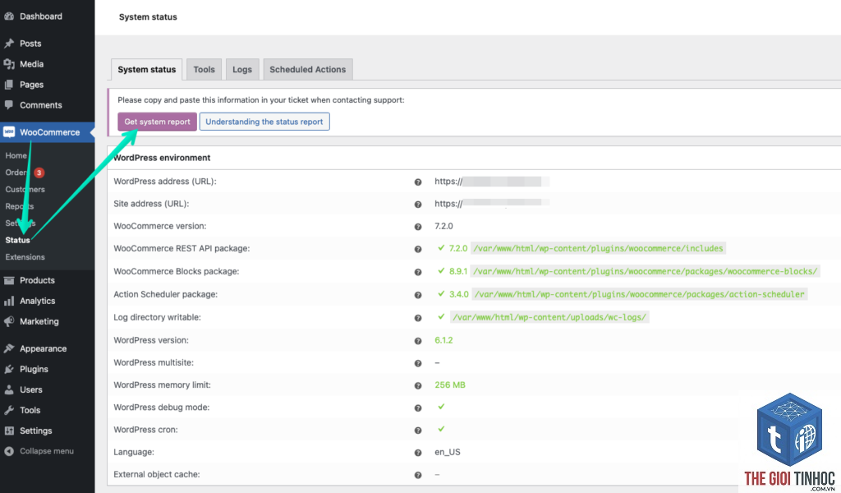Viewport: 841px width, 493px height.
Task: Click help icon for WooCommerce Blocks package
Action: point(418,272)
